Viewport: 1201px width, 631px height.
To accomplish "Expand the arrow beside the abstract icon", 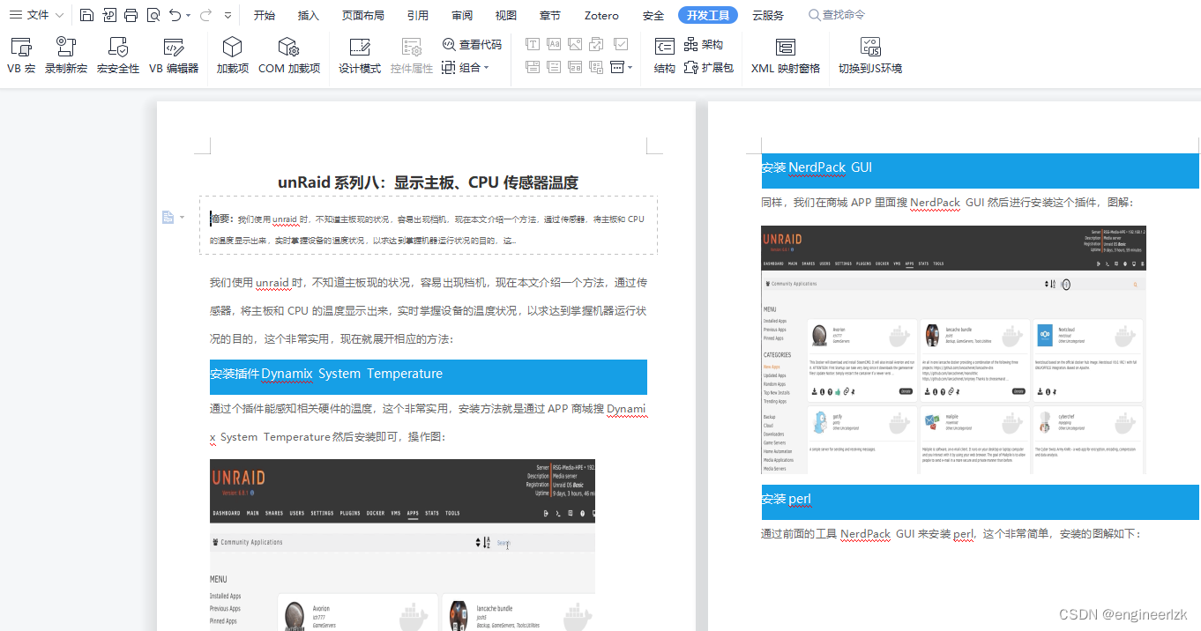I will pyautogui.click(x=183, y=217).
